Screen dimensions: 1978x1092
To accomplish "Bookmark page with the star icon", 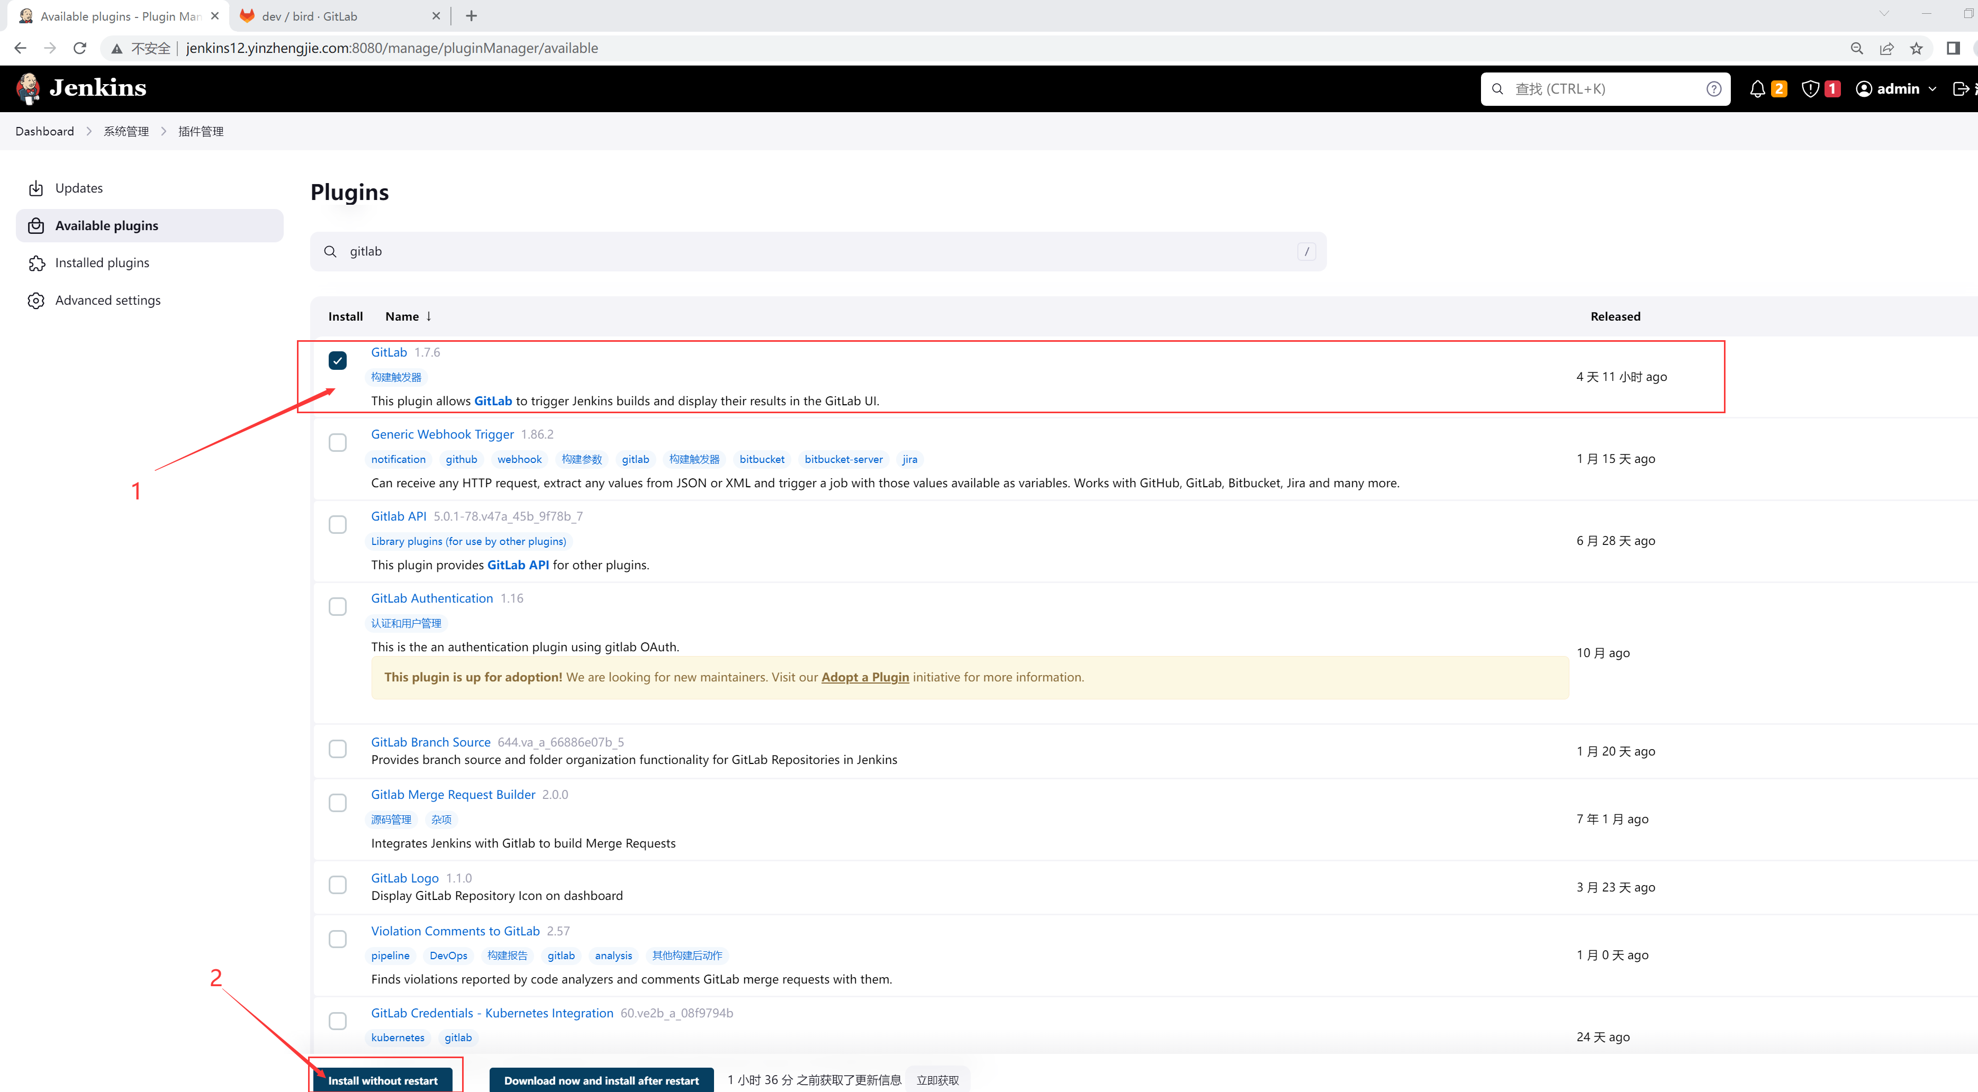I will (x=1916, y=48).
